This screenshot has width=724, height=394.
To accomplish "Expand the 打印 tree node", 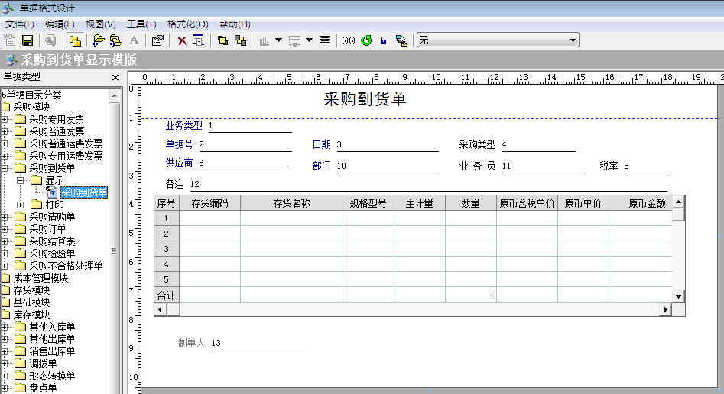I will click(21, 205).
